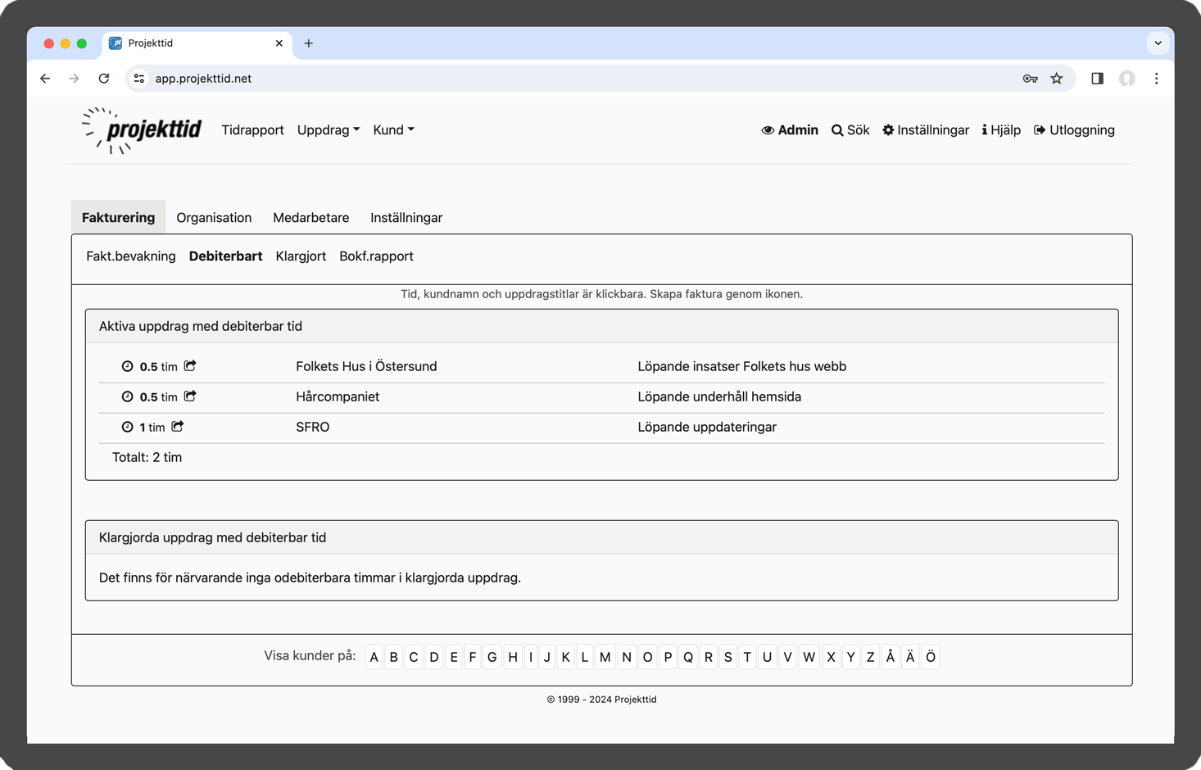Open the tab search chevron dropdown
Screen dimensions: 1201x770
coord(1158,43)
